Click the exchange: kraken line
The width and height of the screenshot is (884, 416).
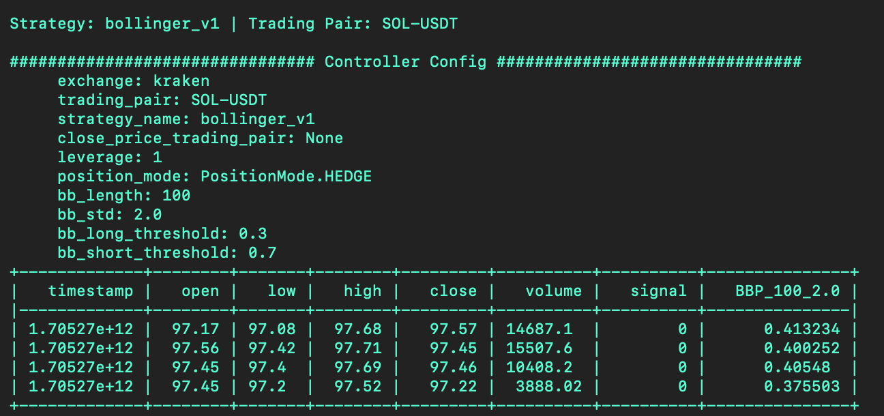point(133,81)
